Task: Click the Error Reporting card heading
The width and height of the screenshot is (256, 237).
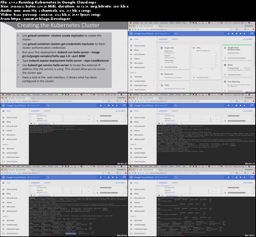Action: click(x=234, y=82)
